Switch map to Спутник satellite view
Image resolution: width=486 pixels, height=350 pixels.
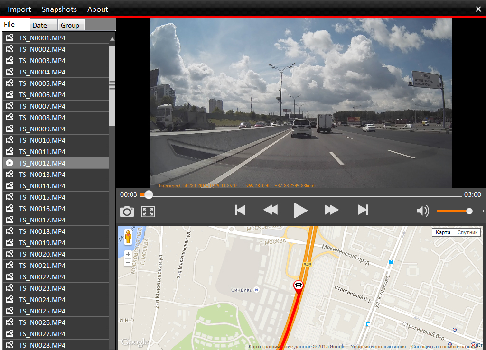click(467, 232)
